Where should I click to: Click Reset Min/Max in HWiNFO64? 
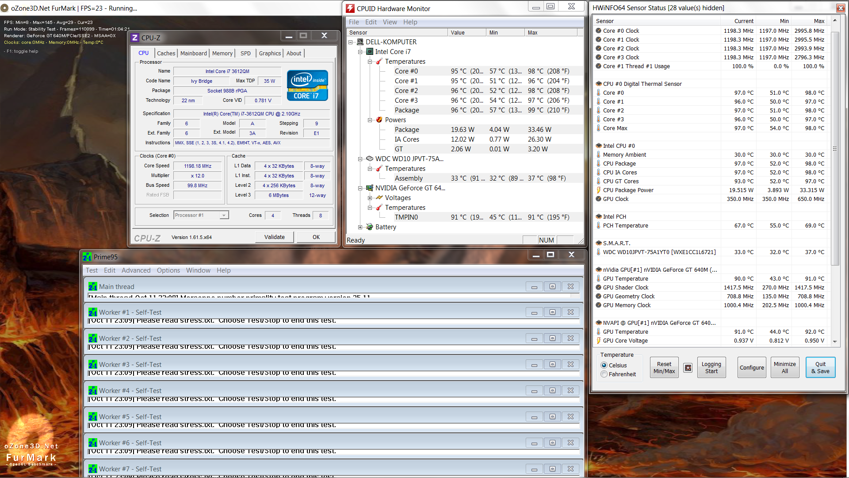coord(664,367)
